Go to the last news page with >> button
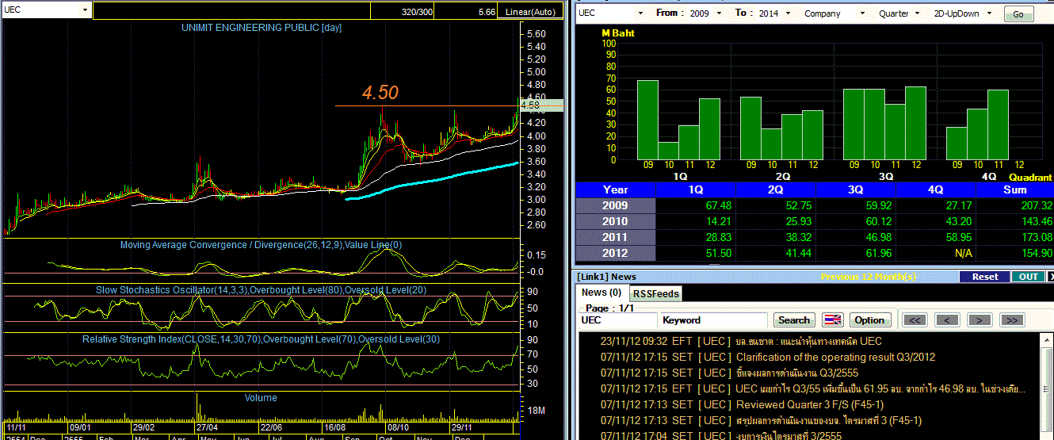This screenshot has width=1054, height=440. [1012, 320]
